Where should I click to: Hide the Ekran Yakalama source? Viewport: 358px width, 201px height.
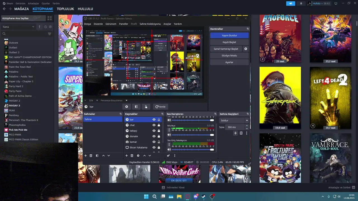(x=154, y=147)
